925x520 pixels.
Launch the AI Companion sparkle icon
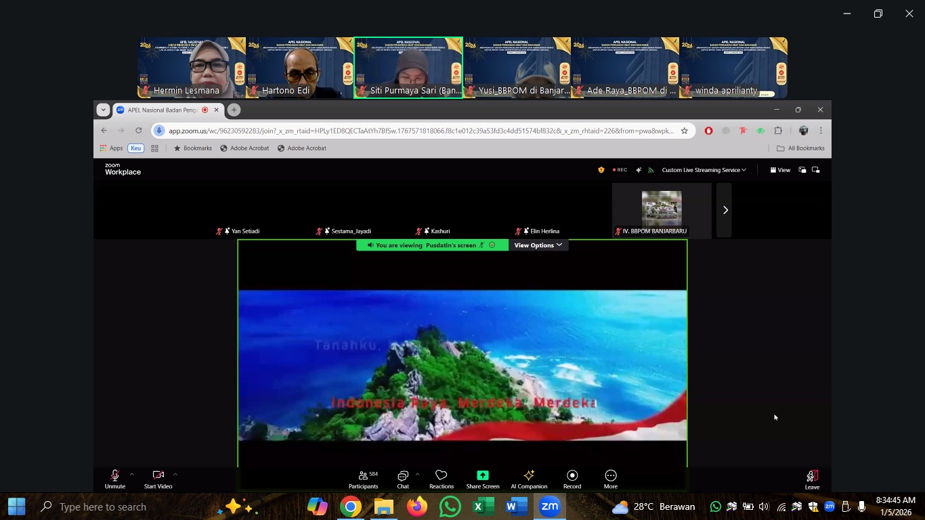529,475
